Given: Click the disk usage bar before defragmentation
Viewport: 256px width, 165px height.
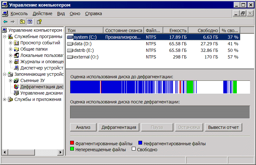Looking at the screenshot, I should coord(160,87).
